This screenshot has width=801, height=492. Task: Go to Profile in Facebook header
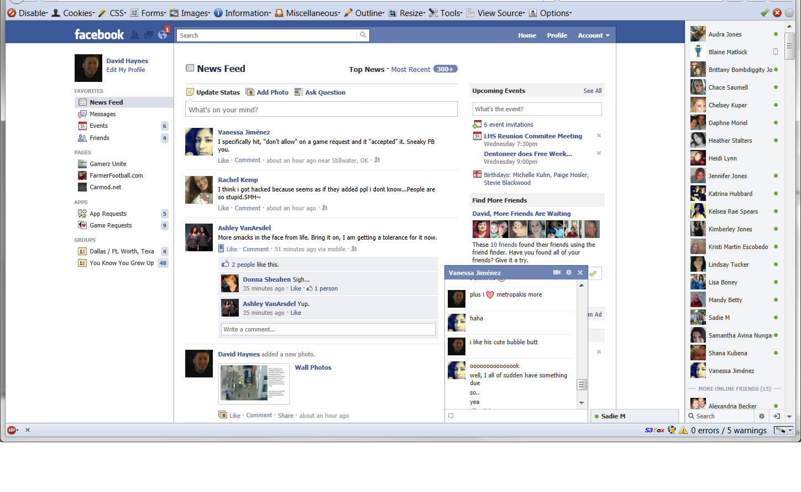[557, 35]
